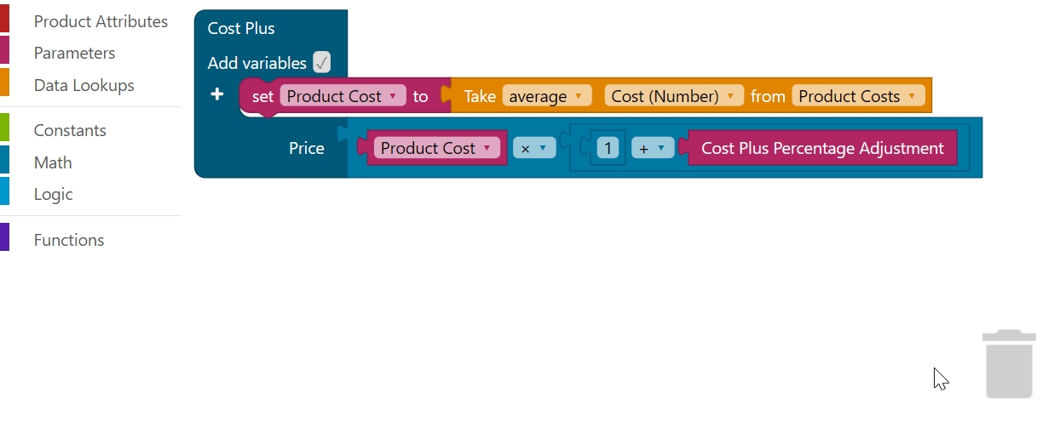Open the Logic category
The image size is (1060, 421).
(53, 194)
